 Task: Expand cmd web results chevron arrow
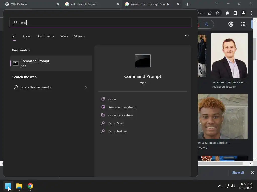pyautogui.click(x=86, y=87)
